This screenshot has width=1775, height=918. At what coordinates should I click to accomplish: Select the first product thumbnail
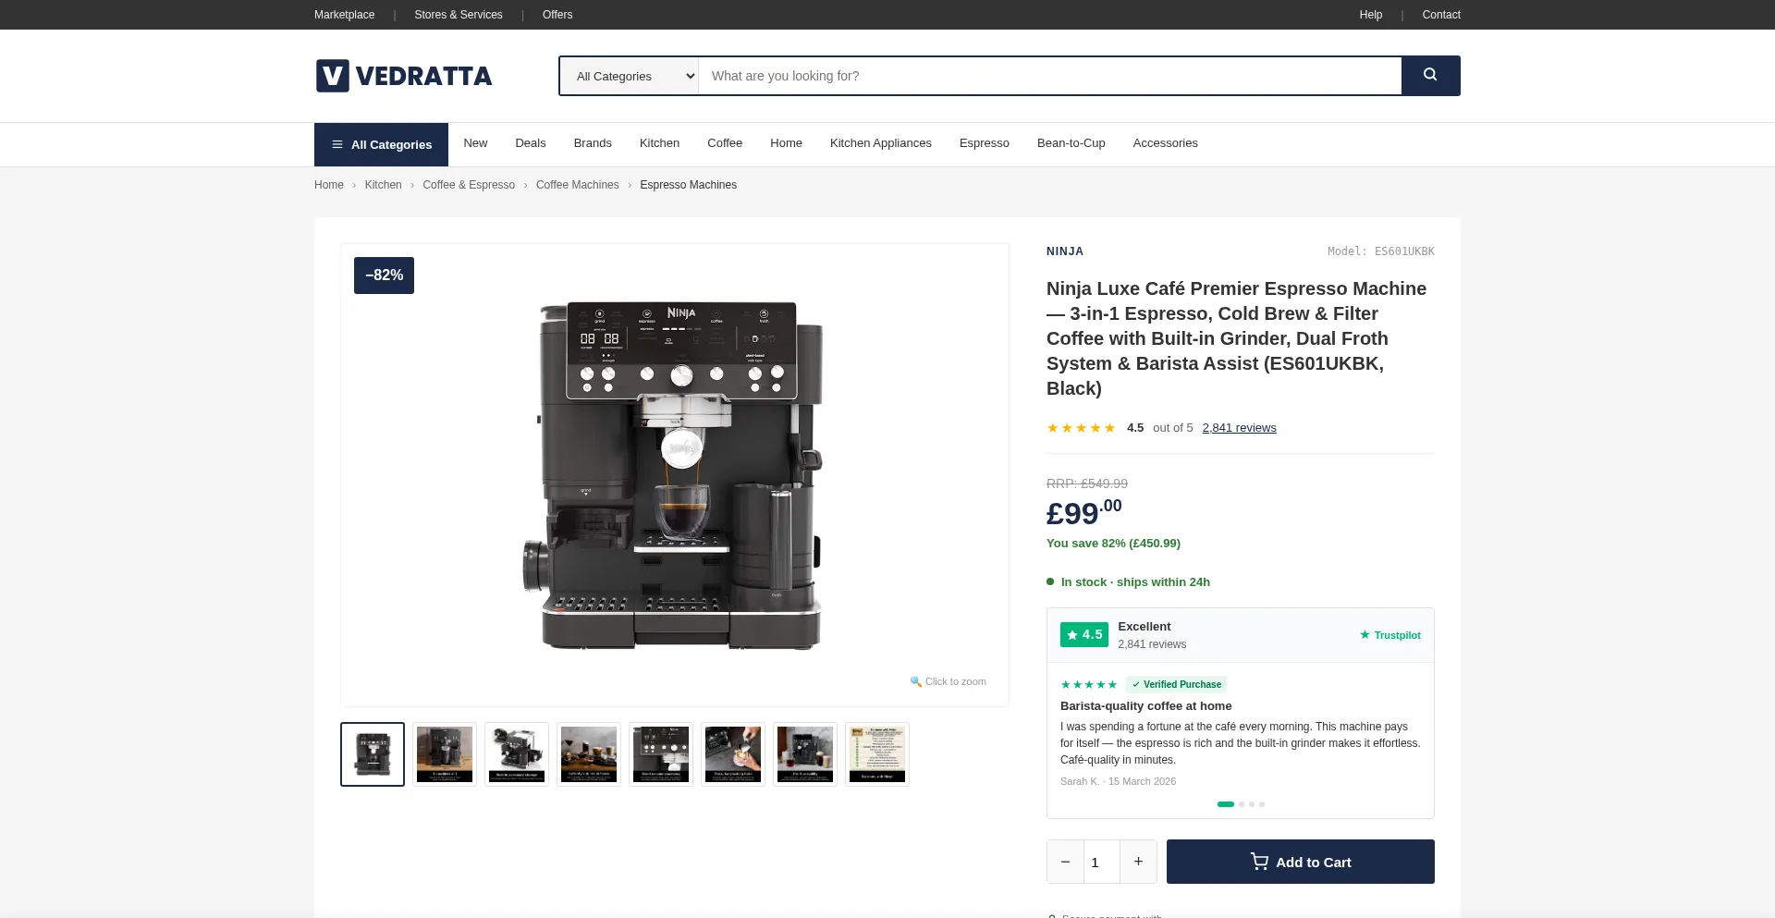click(x=373, y=754)
